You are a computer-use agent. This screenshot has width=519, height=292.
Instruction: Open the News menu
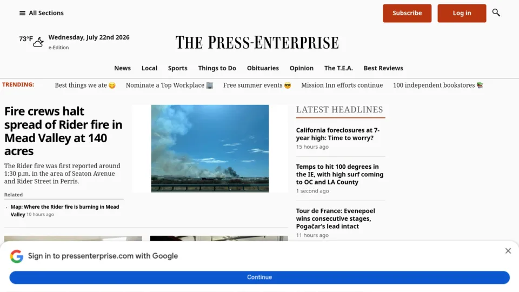(123, 68)
